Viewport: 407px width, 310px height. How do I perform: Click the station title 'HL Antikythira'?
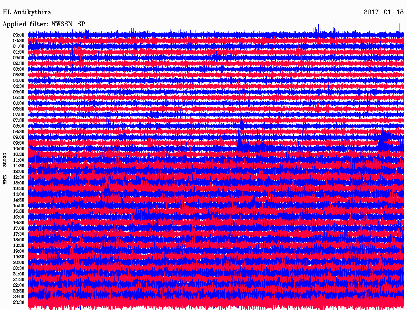coord(27,12)
